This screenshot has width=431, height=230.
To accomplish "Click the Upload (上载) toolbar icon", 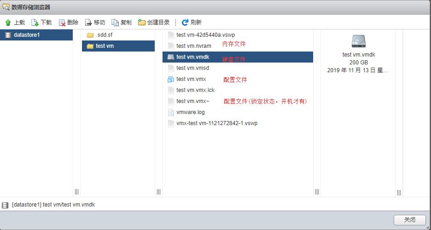I will [8, 23].
